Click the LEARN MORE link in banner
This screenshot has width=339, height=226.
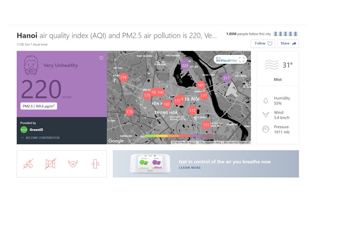[x=190, y=168]
